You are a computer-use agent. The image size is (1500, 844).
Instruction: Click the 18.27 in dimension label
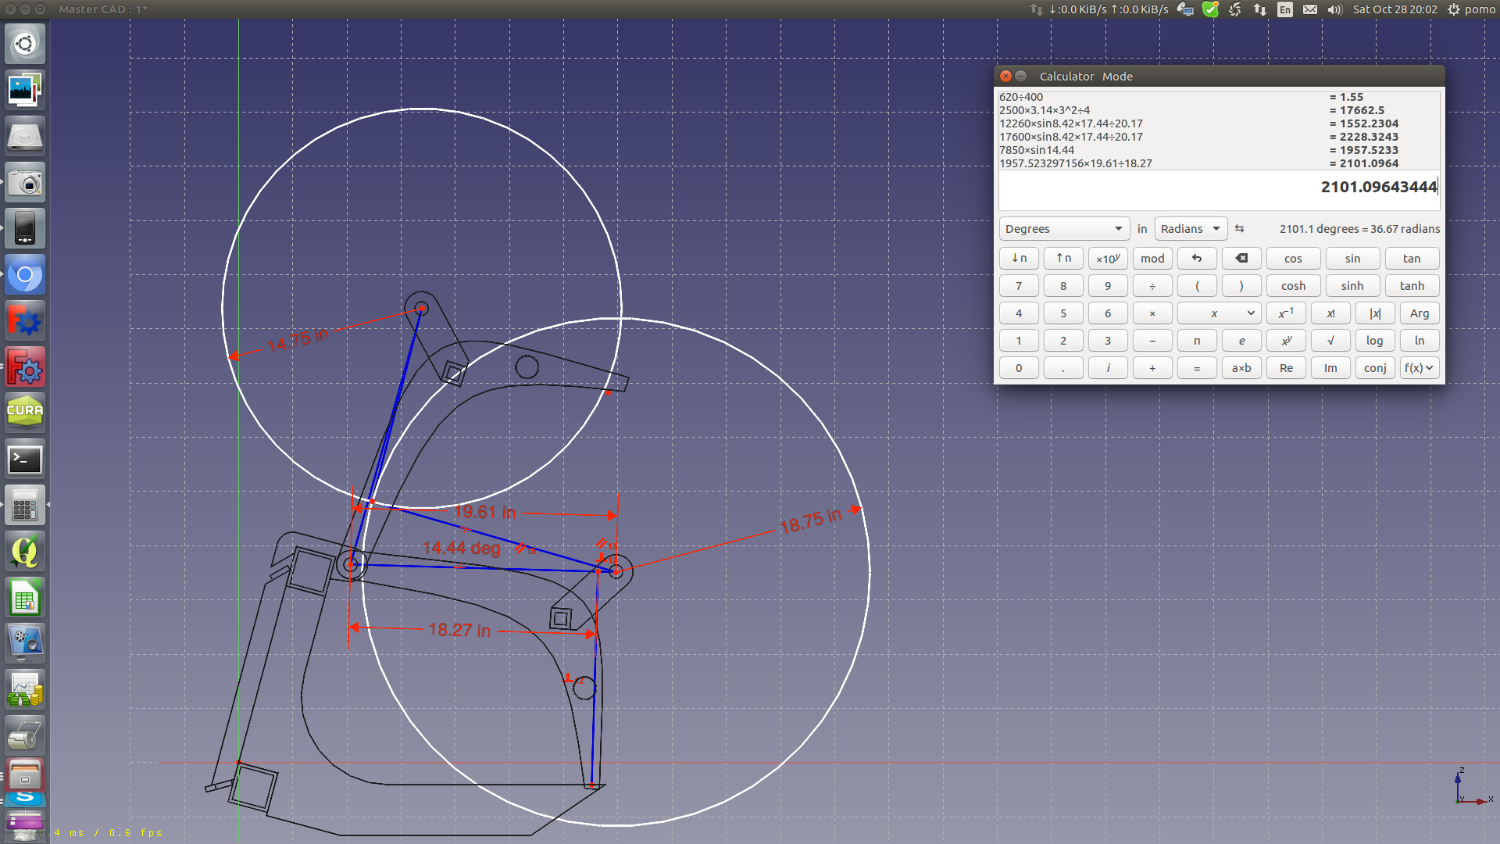click(x=459, y=630)
